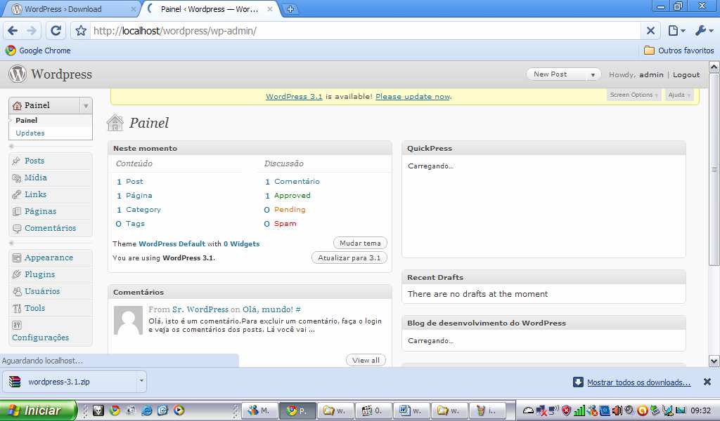The width and height of the screenshot is (720, 421).
Task: Stop loading with the X in address bar
Action: click(650, 31)
